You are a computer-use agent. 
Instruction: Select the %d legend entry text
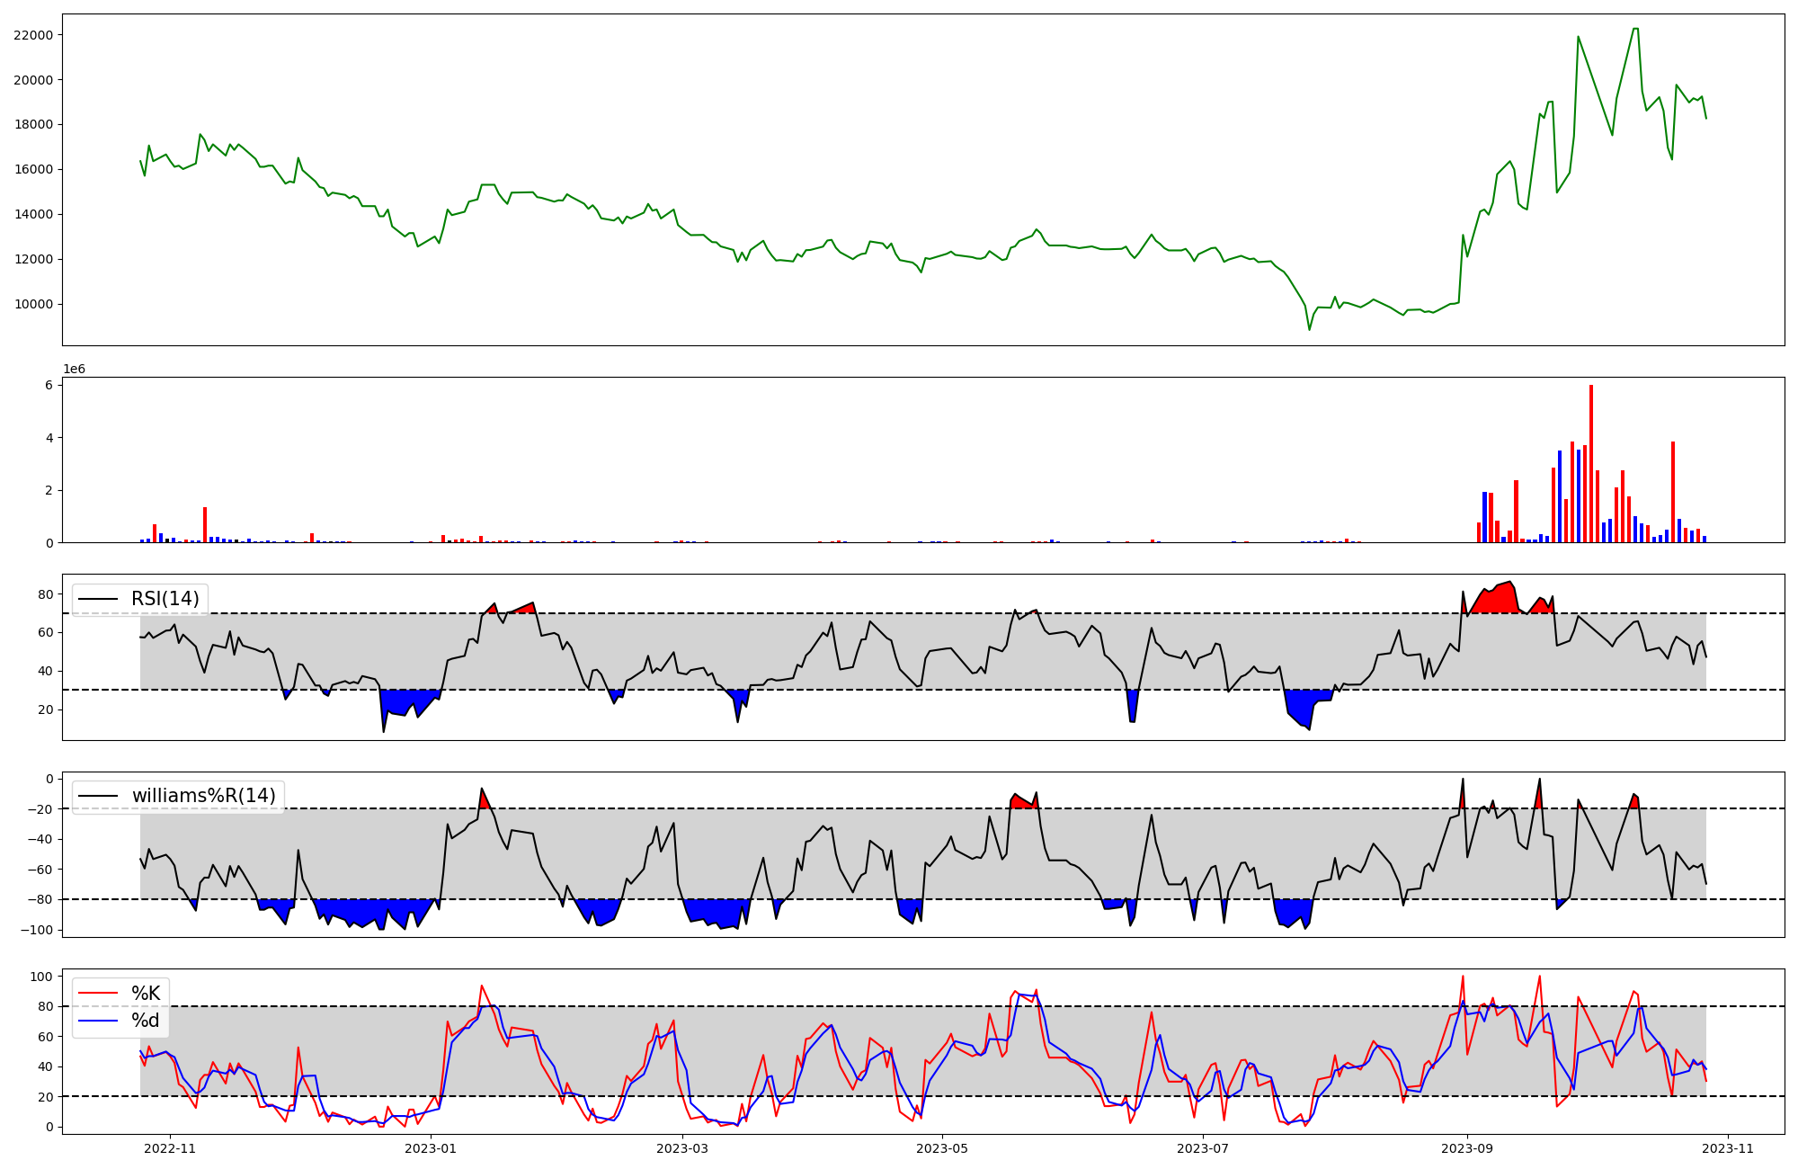[146, 1021]
